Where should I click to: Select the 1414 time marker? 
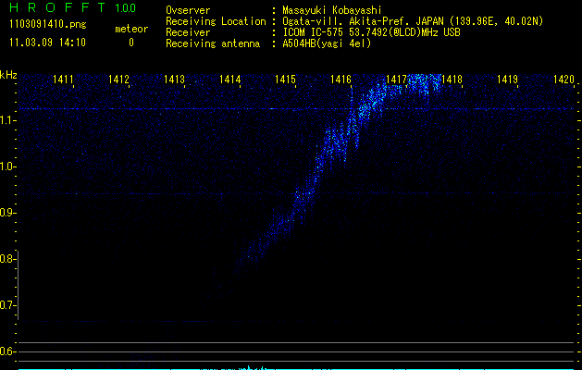pos(230,80)
